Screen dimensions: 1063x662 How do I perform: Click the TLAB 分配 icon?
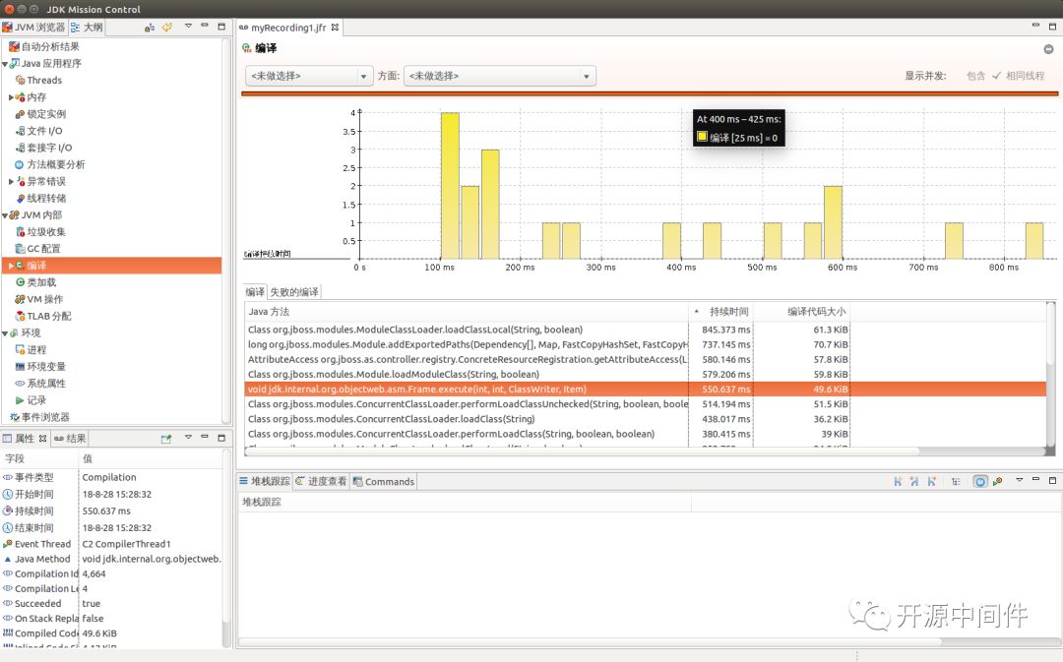pos(21,316)
